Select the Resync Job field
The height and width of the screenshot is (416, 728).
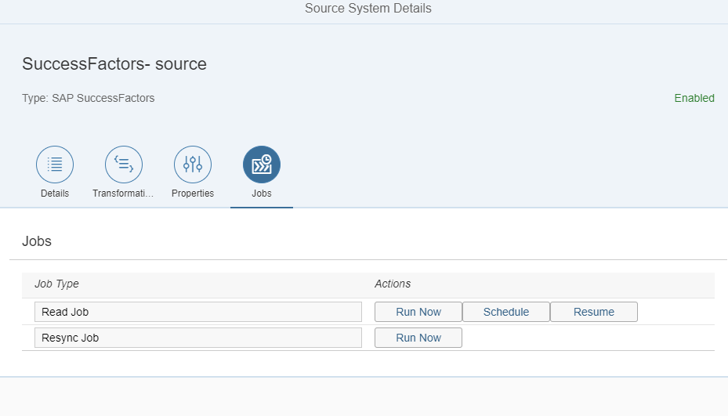tap(198, 338)
